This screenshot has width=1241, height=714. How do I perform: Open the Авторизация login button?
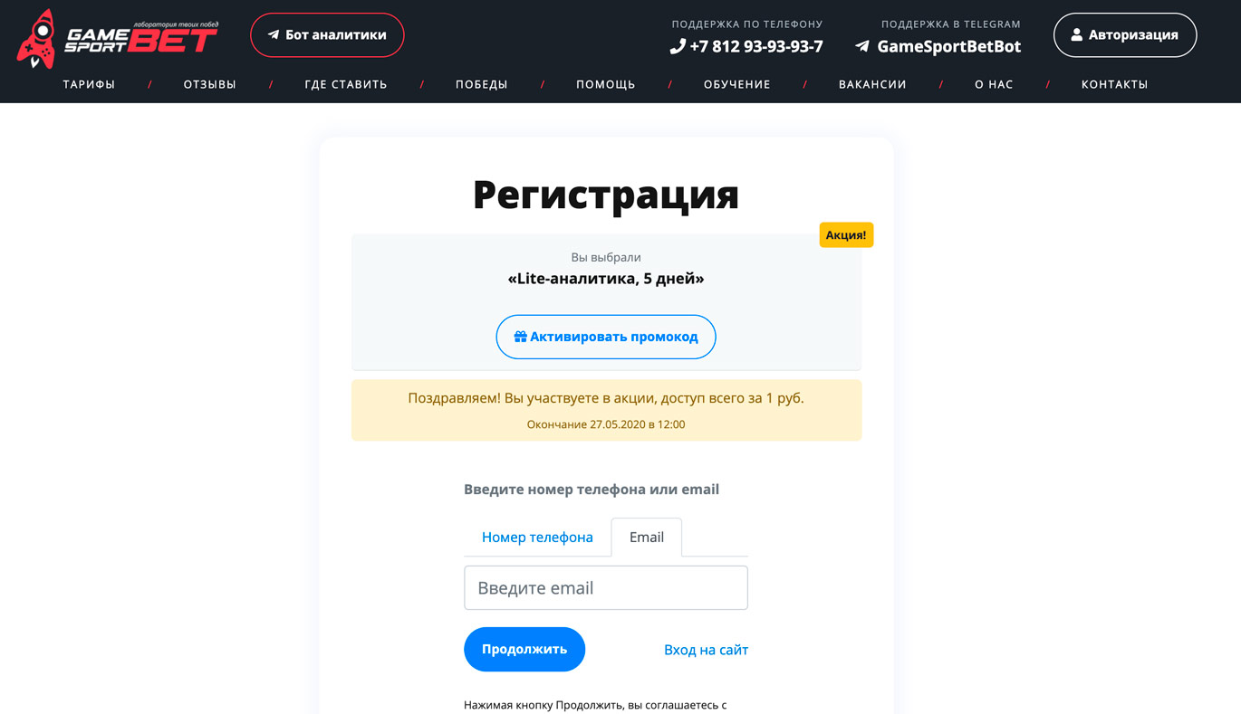click(x=1125, y=35)
